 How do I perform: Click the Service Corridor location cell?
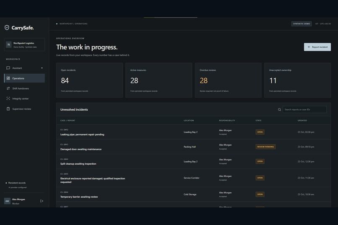(191, 178)
